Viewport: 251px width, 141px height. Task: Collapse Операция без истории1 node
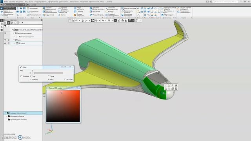point(5,113)
